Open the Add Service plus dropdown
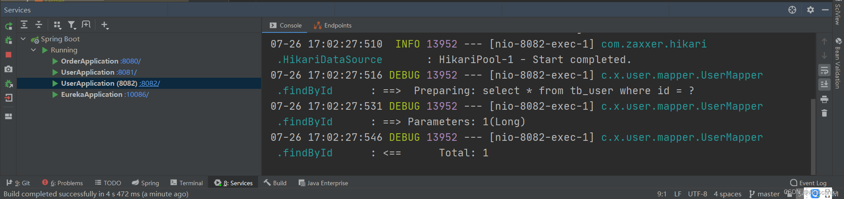 tap(105, 25)
